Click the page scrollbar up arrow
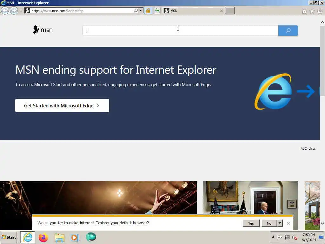The width and height of the screenshot is (325, 244). pos(322,22)
